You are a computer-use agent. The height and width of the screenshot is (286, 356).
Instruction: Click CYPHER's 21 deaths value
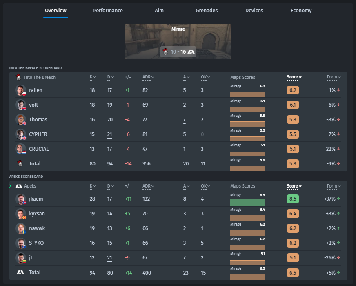point(109,134)
